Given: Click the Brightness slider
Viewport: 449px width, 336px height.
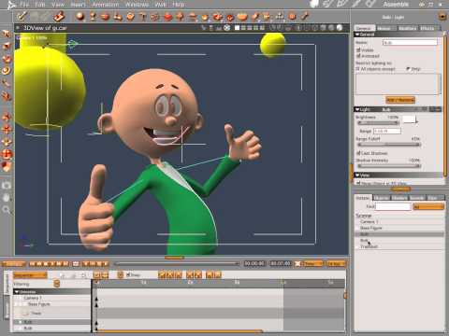Looking at the screenshot, I should click(378, 123).
